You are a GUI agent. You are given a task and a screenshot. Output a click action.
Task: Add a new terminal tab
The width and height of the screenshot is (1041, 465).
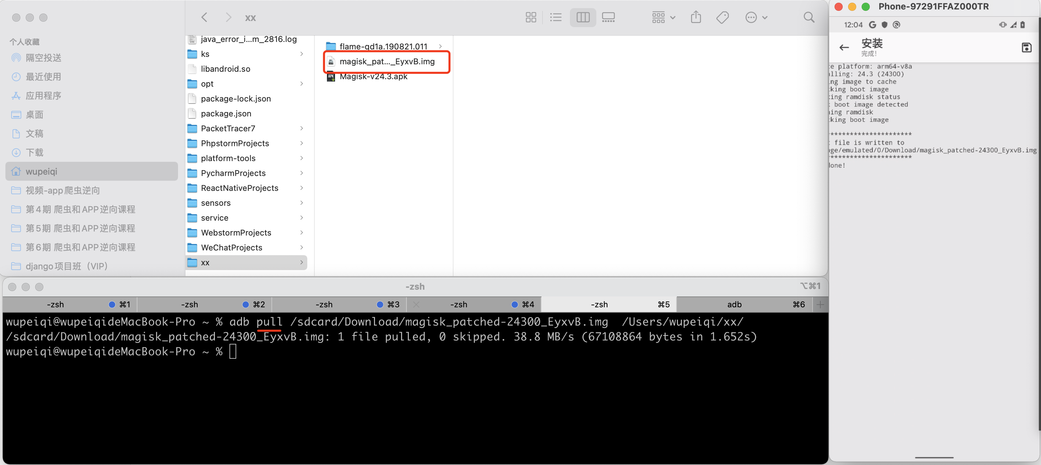820,304
